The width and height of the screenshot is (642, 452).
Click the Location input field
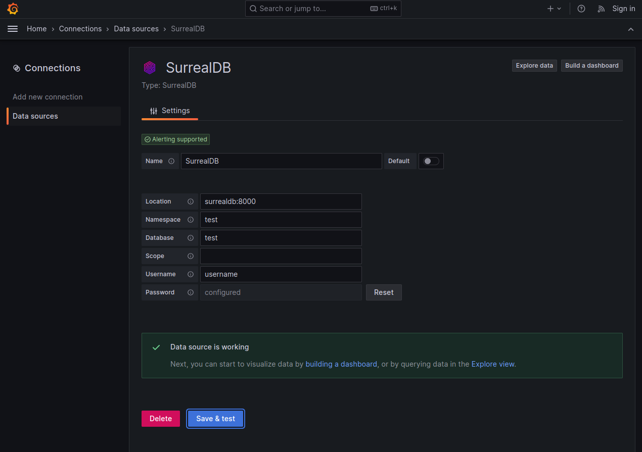281,202
